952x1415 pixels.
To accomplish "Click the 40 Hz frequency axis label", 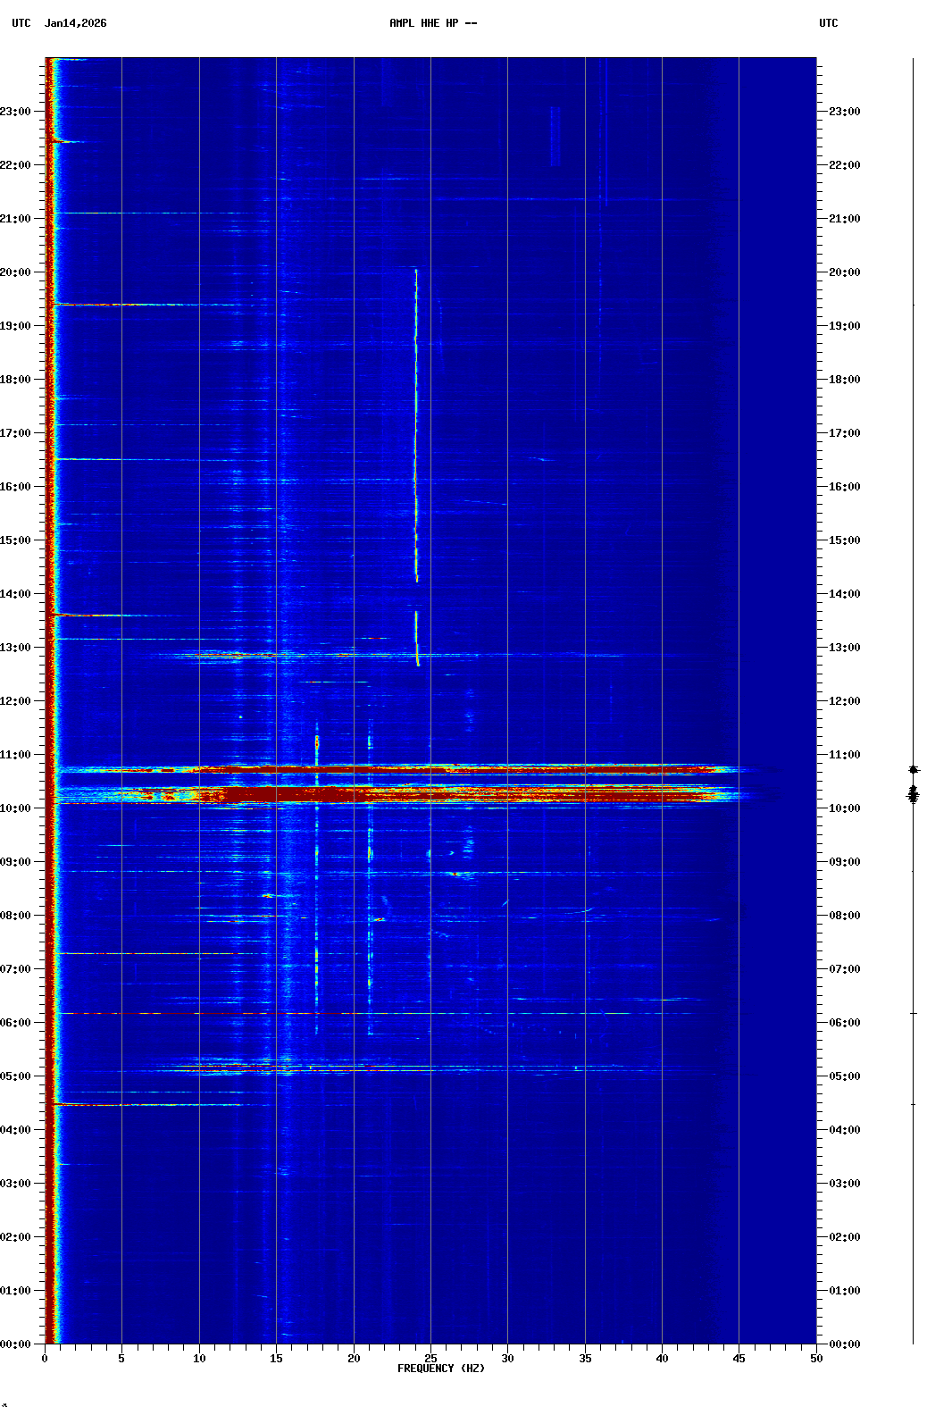I will [x=662, y=1359].
